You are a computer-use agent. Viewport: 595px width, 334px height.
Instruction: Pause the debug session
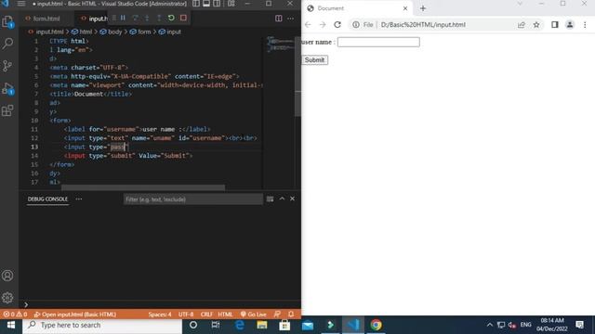click(x=123, y=18)
